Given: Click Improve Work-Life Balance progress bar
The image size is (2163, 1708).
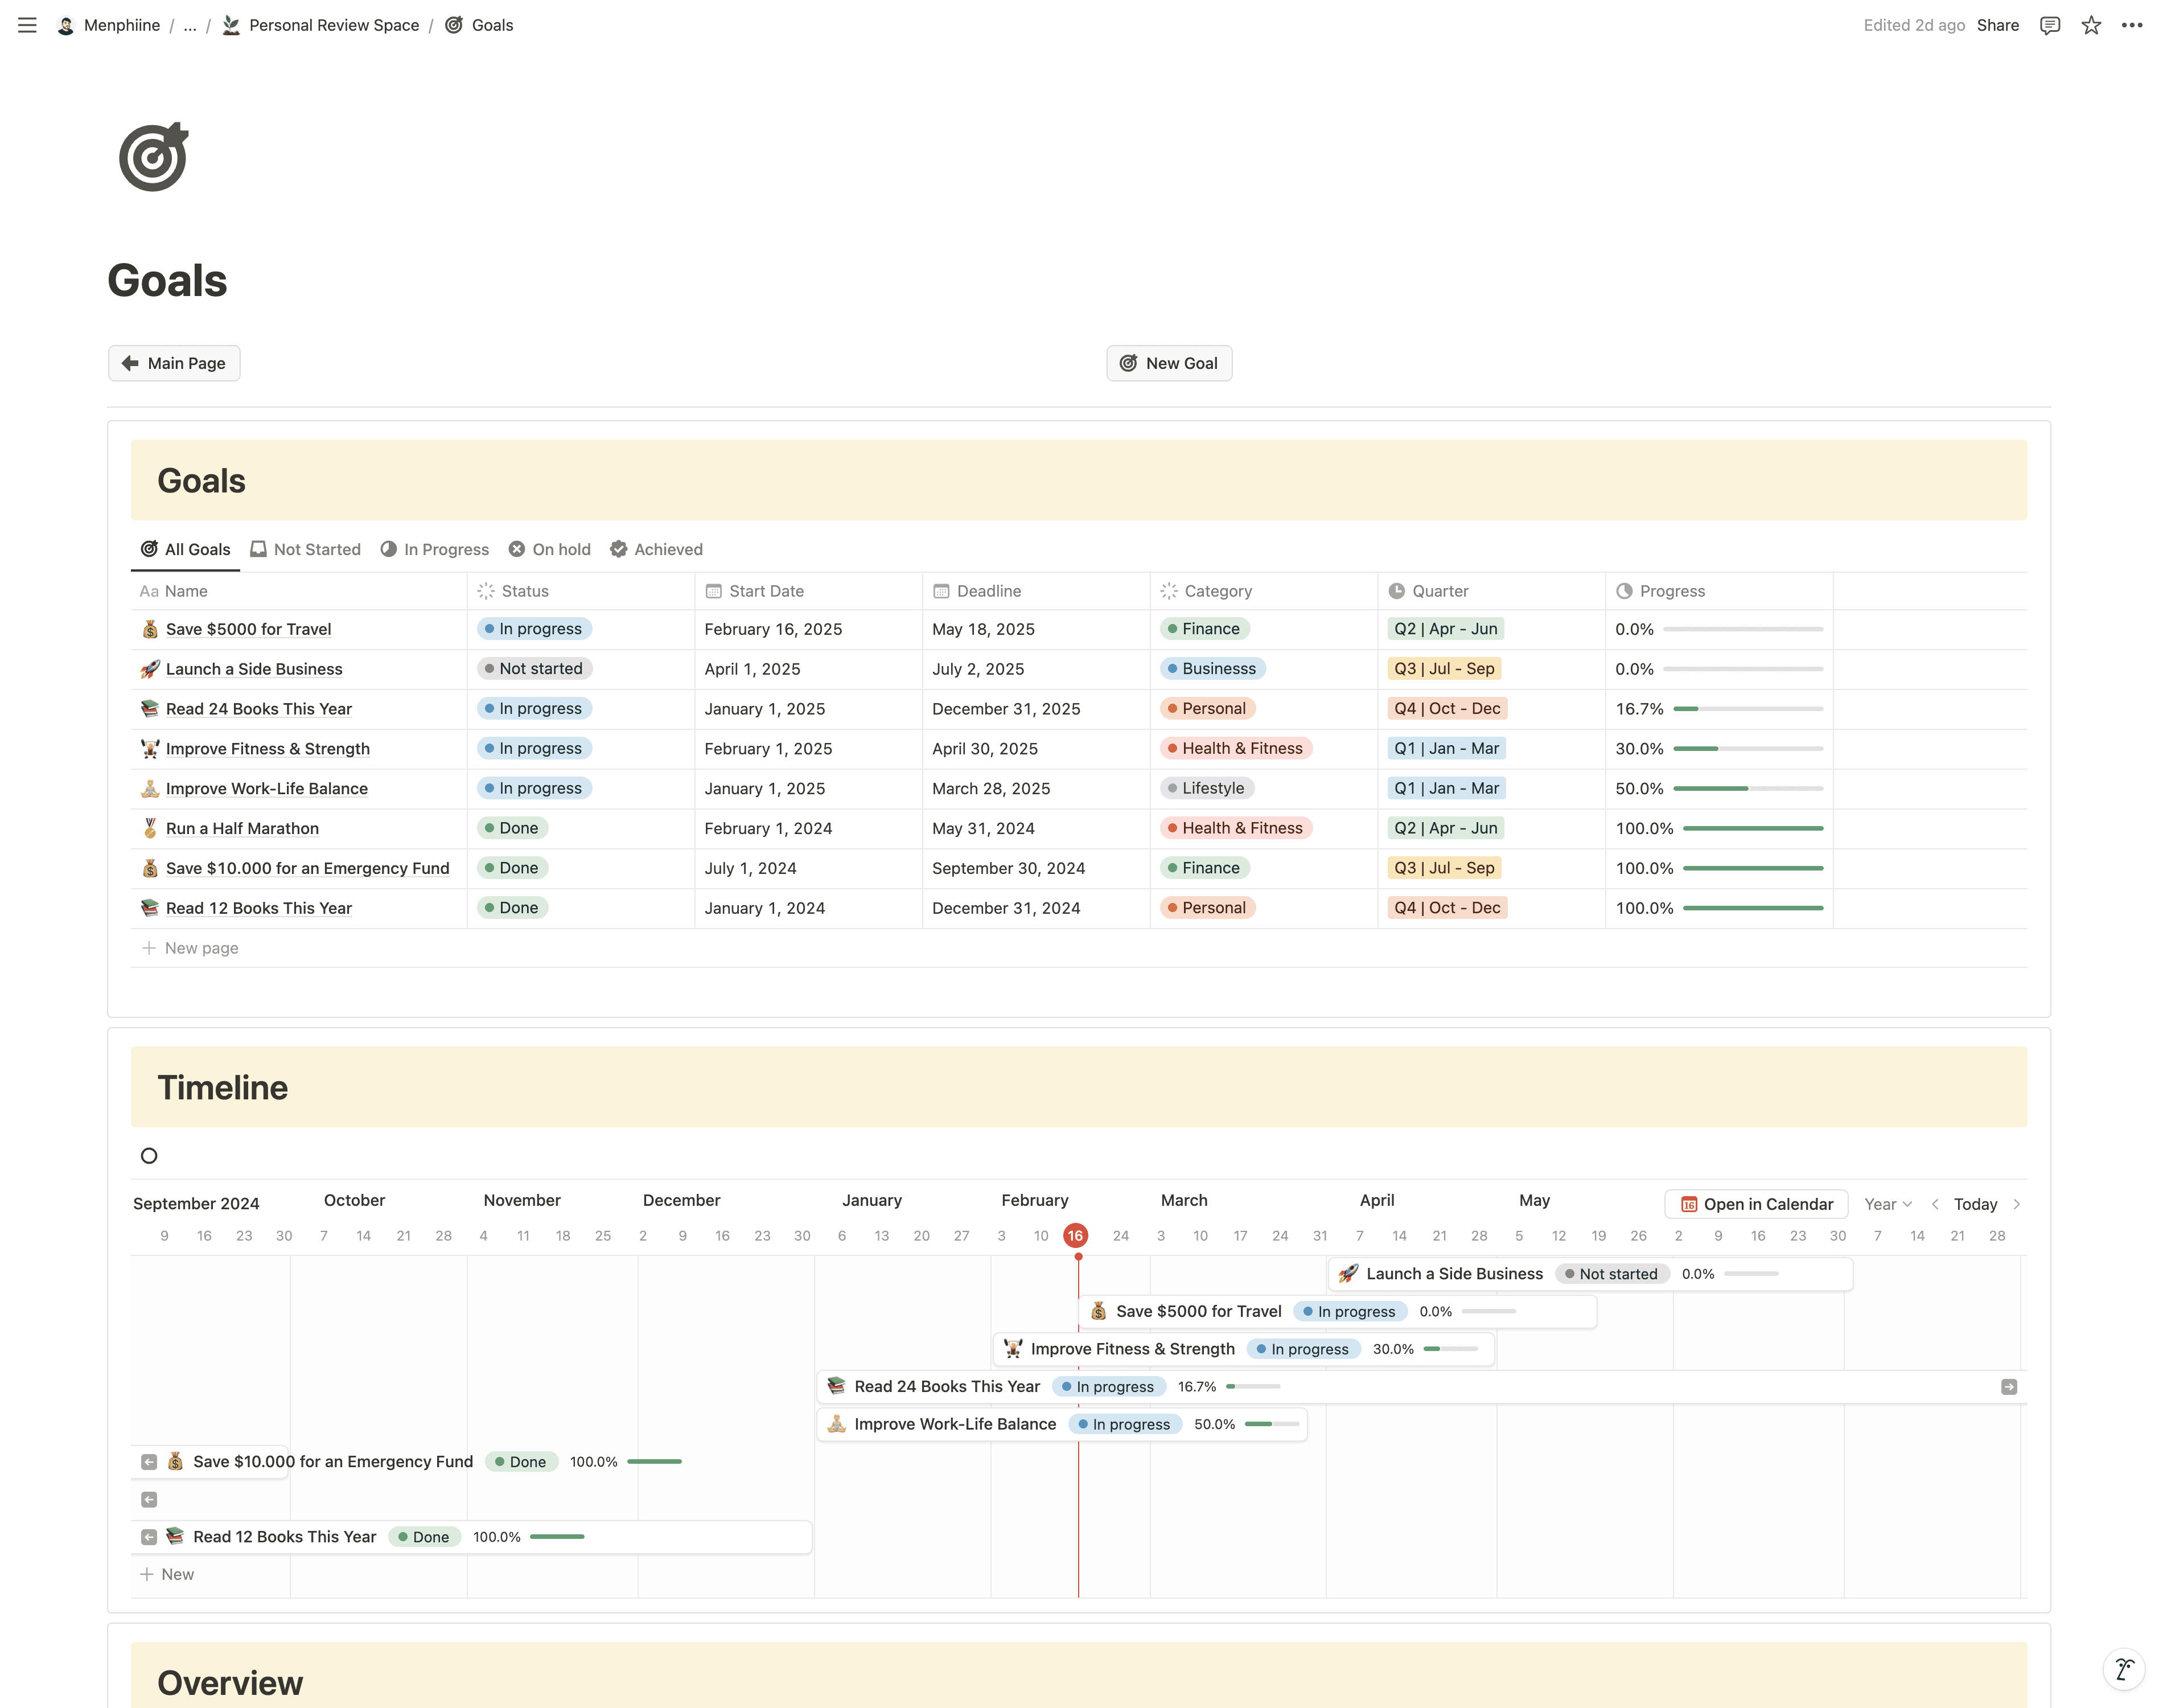Looking at the screenshot, I should click(x=1747, y=788).
